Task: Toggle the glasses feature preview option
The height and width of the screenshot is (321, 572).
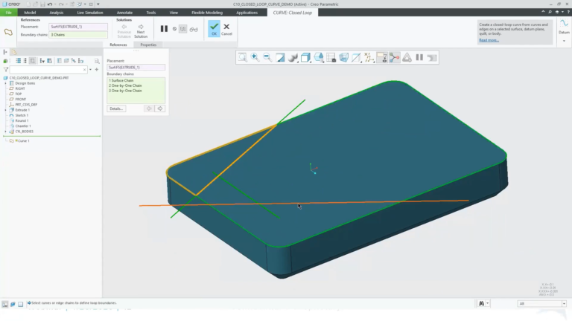Action: click(194, 29)
